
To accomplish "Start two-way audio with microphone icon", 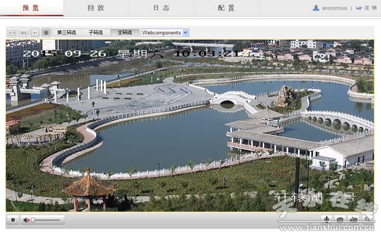I will coord(327,219).
